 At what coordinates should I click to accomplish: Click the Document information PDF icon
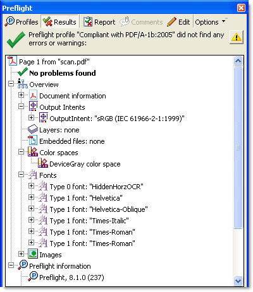pyautogui.click(x=33, y=95)
